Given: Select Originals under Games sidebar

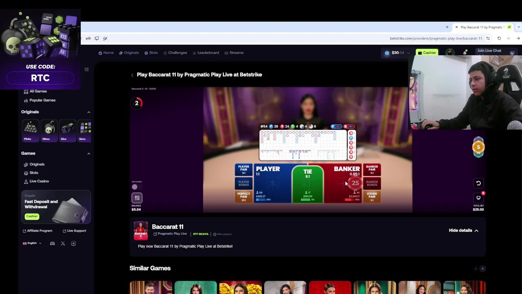Looking at the screenshot, I should 34,165.
